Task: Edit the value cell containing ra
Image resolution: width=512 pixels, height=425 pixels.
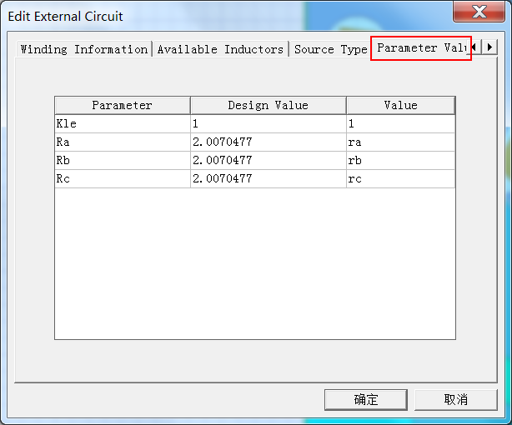Action: (400, 142)
